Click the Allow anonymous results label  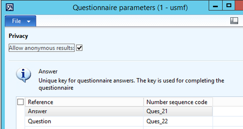click(x=42, y=48)
